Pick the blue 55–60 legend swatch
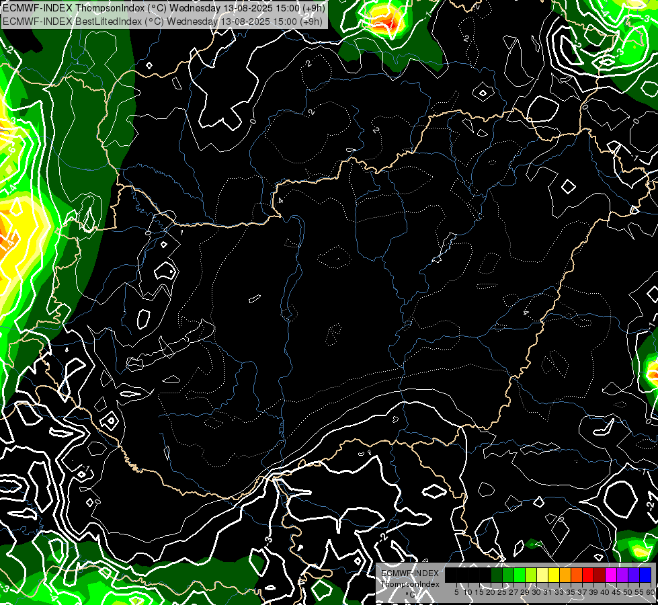 tap(645, 575)
